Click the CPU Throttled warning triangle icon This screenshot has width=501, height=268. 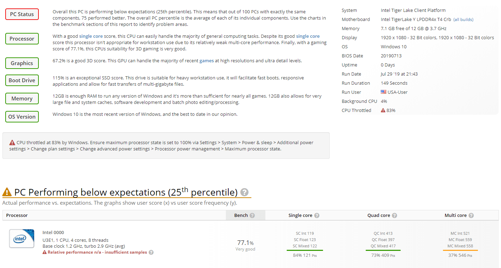coord(383,111)
